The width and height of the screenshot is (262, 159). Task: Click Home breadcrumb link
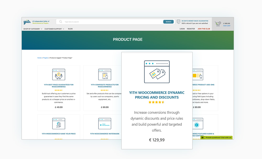40,58
